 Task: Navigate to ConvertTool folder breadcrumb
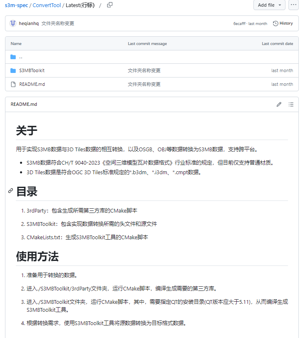[47, 5]
